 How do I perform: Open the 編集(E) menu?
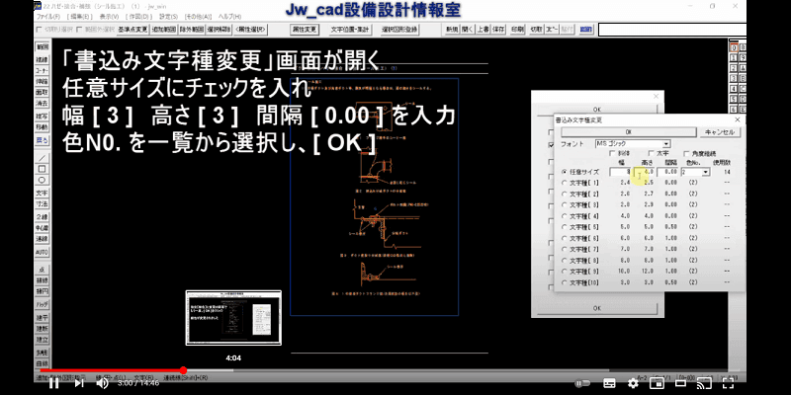[x=78, y=17]
